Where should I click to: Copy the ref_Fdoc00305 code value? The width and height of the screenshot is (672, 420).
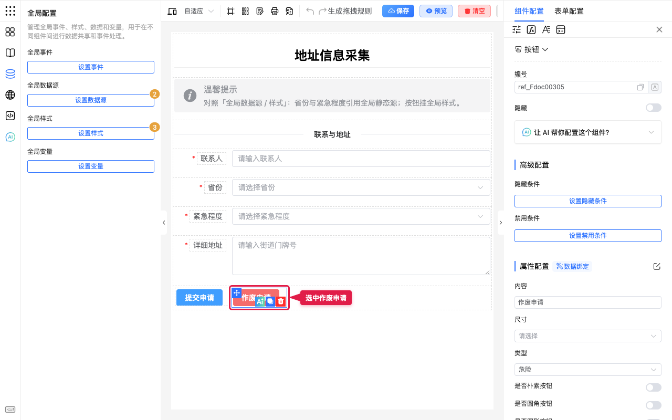(x=640, y=87)
